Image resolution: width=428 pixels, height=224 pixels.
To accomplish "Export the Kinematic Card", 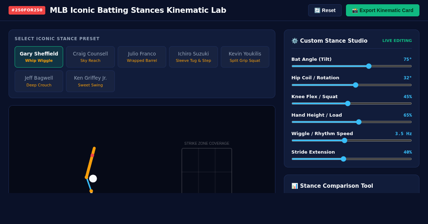I will click(382, 10).
